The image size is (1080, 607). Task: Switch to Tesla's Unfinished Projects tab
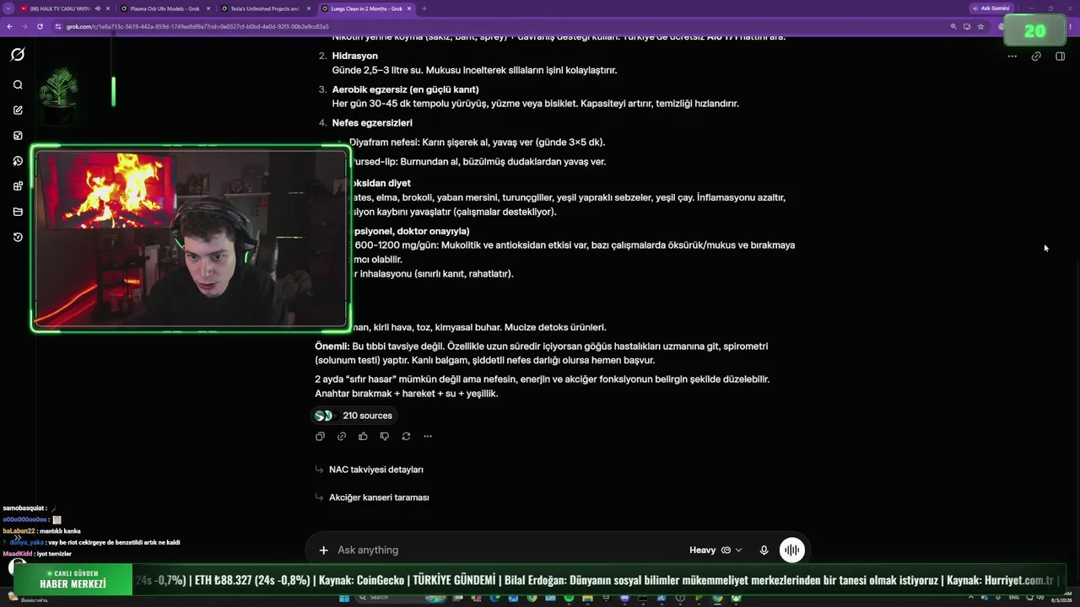tap(264, 8)
